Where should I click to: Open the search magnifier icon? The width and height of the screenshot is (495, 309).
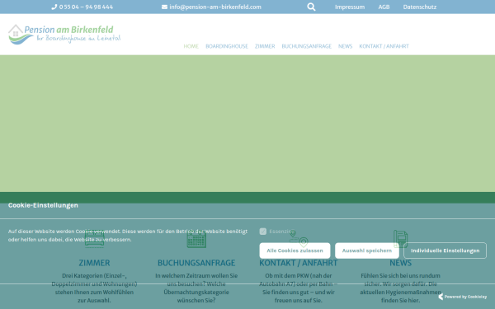click(311, 7)
